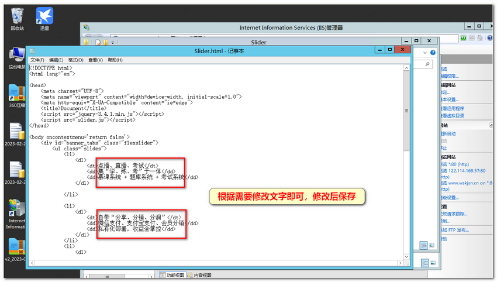Click Notepad vertical scrollbar down arrow

[406, 257]
